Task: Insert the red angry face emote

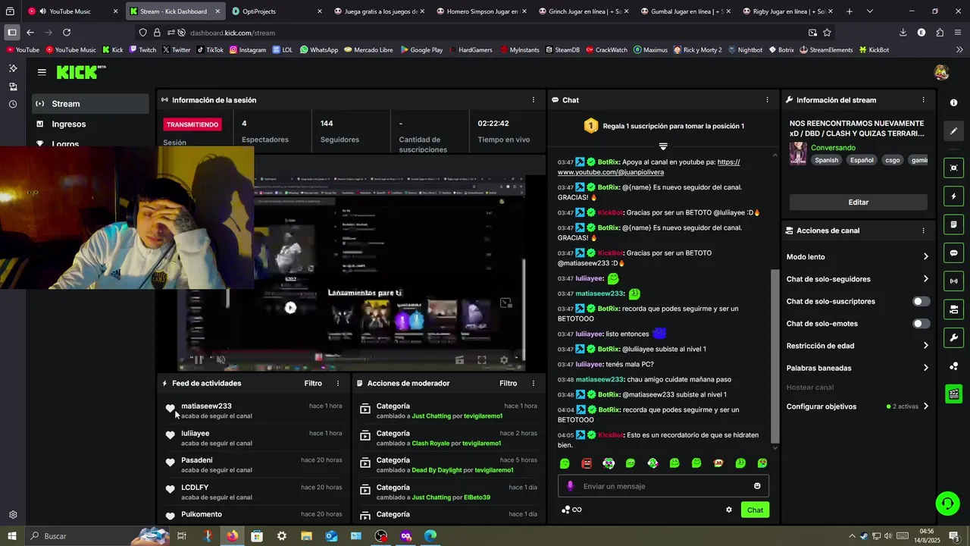Action: click(587, 463)
